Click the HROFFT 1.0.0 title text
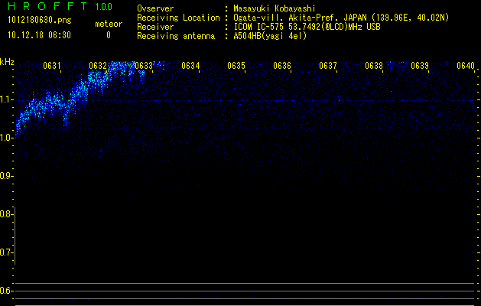 click(60, 6)
